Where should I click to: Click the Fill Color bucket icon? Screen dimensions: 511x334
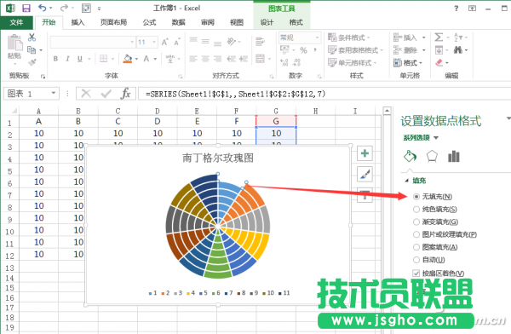(128, 59)
